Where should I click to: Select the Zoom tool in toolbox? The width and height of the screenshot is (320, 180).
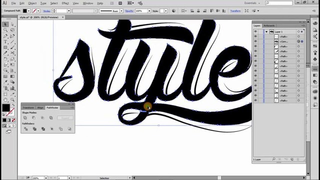click(12, 100)
